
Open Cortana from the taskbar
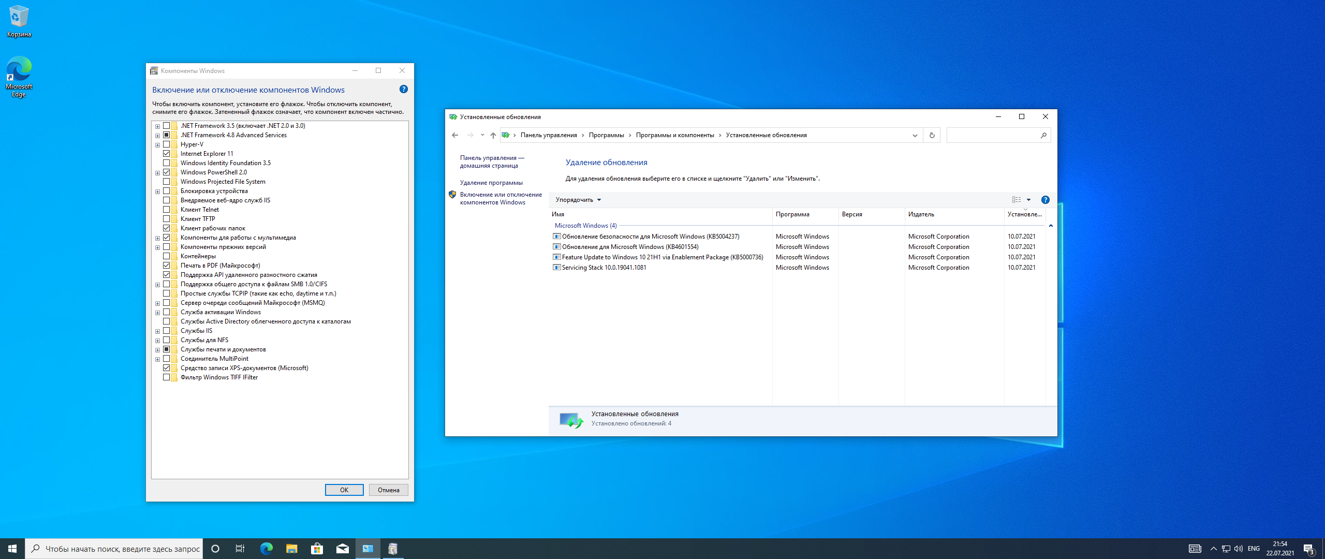pos(215,549)
